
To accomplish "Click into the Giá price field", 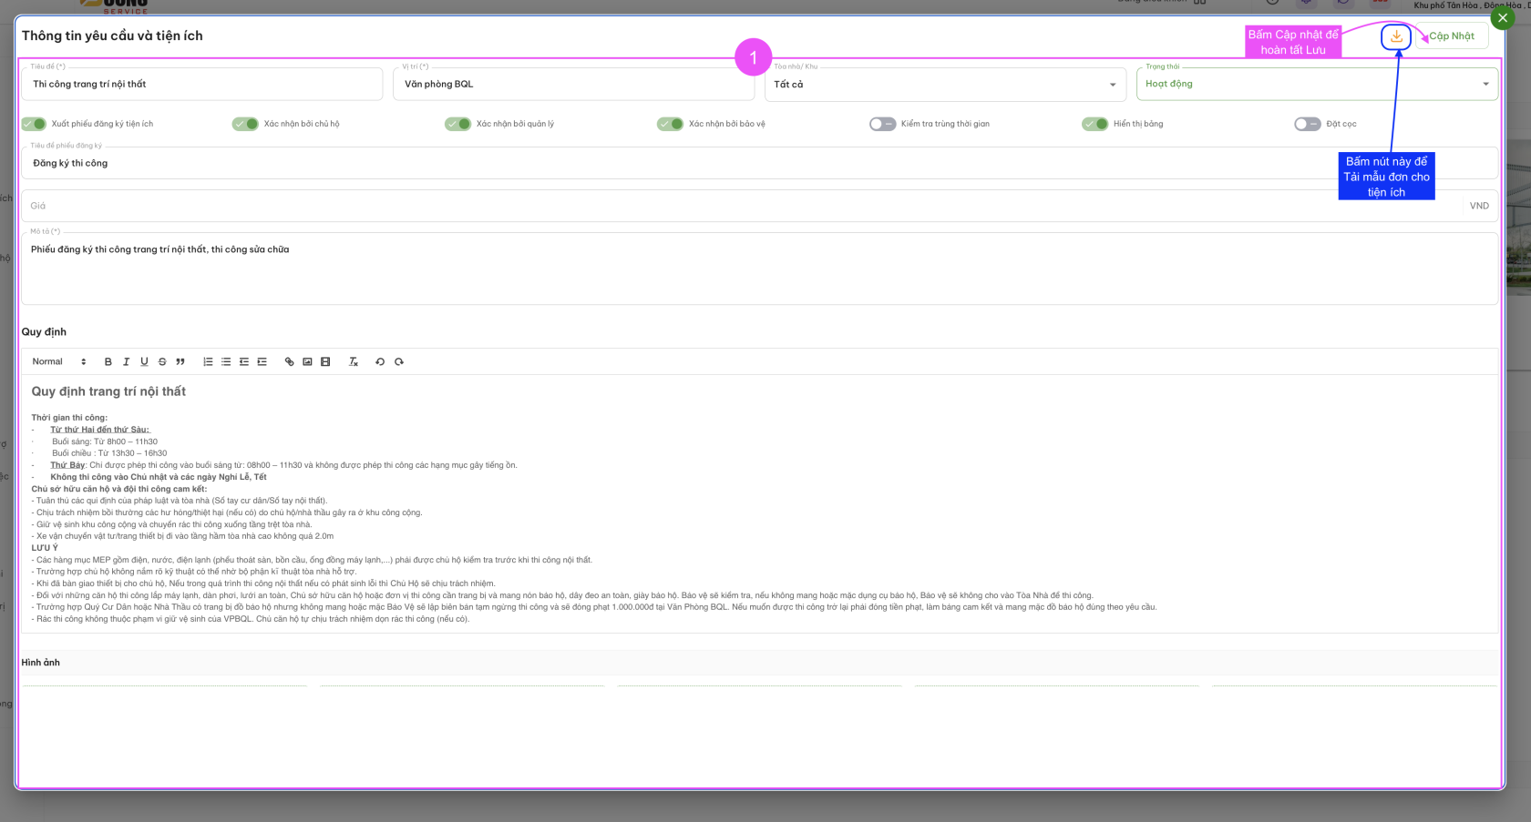I will coord(743,207).
